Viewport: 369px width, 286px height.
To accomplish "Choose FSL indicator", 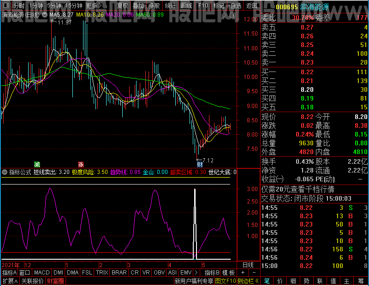I will click(87, 273).
